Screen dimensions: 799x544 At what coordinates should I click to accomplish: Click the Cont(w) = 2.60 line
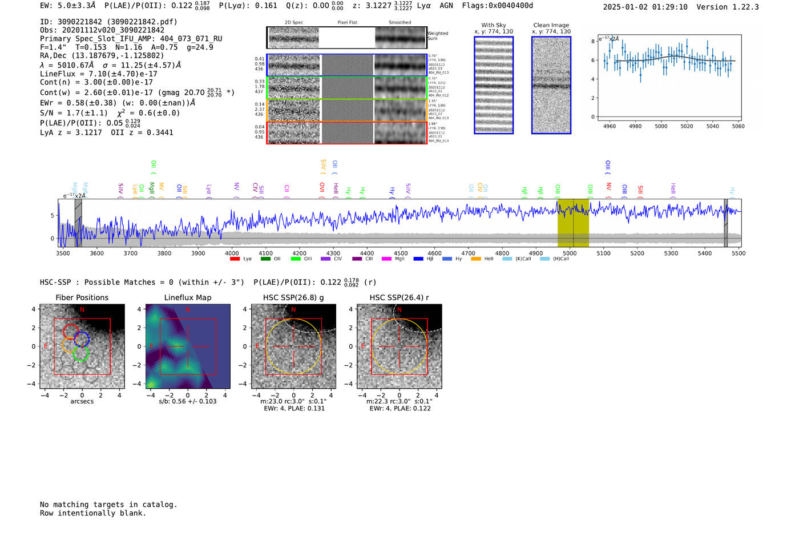coord(137,92)
